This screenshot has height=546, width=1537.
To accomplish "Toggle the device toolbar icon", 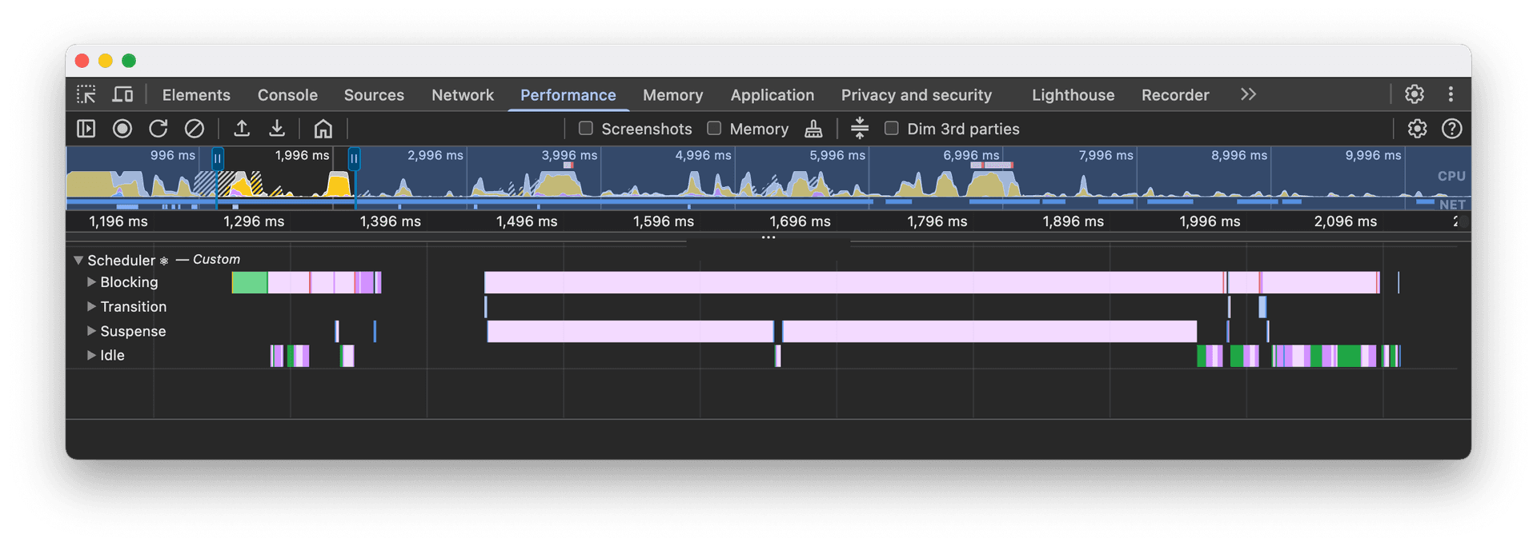I will [x=122, y=94].
